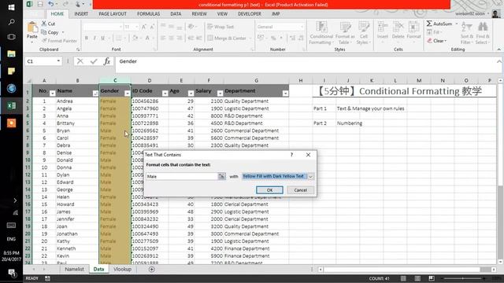
Task: Click the Paste clipboard icon
Action: tap(31, 28)
